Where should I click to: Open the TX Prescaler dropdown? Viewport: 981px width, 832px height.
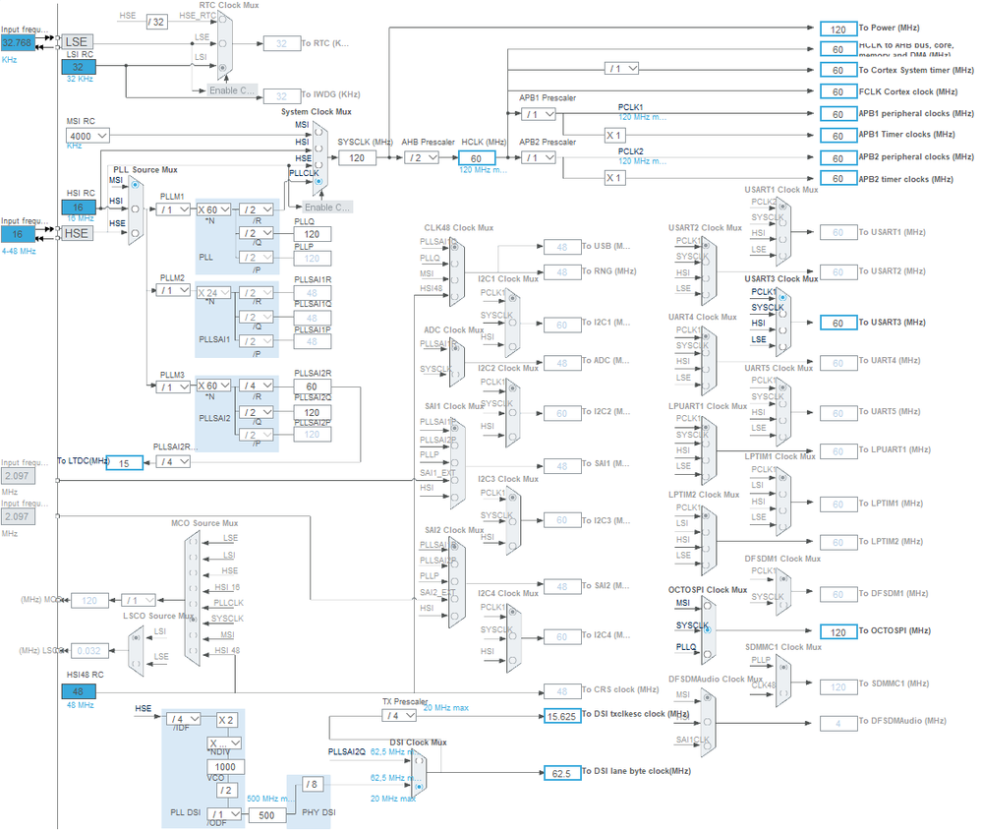click(400, 716)
